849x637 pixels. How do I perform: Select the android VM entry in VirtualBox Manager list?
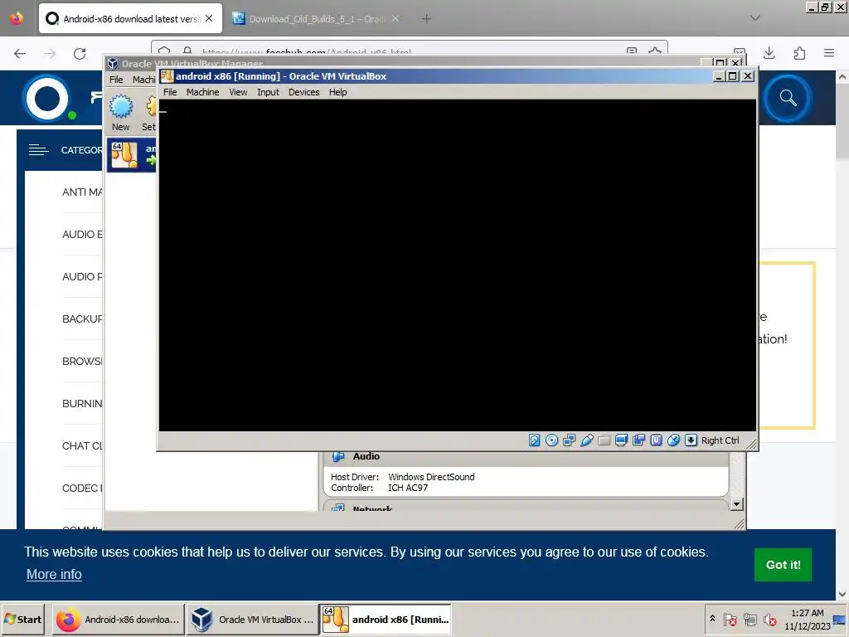point(132,155)
